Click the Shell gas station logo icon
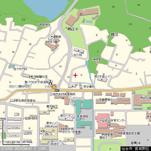The width and height of the screenshot is (151, 151). (x=54, y=86)
